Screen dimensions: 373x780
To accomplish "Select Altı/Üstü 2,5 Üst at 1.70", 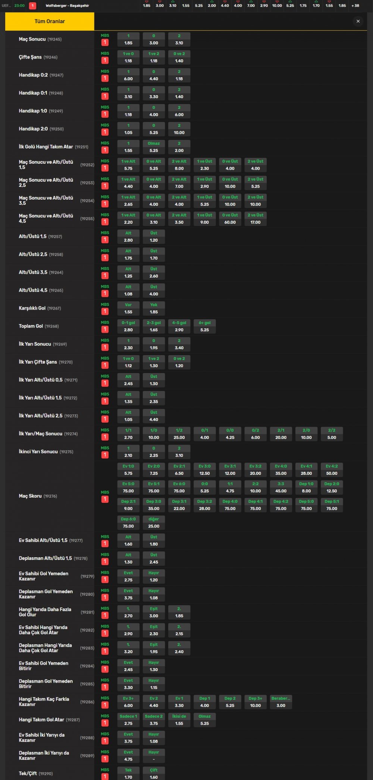I will pyautogui.click(x=154, y=255).
